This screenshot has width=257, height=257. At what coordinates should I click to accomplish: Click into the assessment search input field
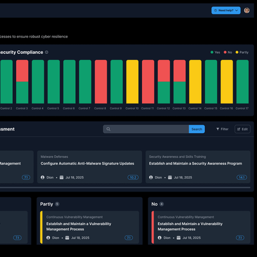(x=150, y=129)
